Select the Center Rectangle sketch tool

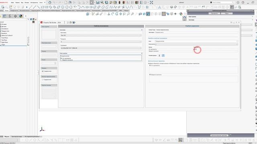pos(47,7)
